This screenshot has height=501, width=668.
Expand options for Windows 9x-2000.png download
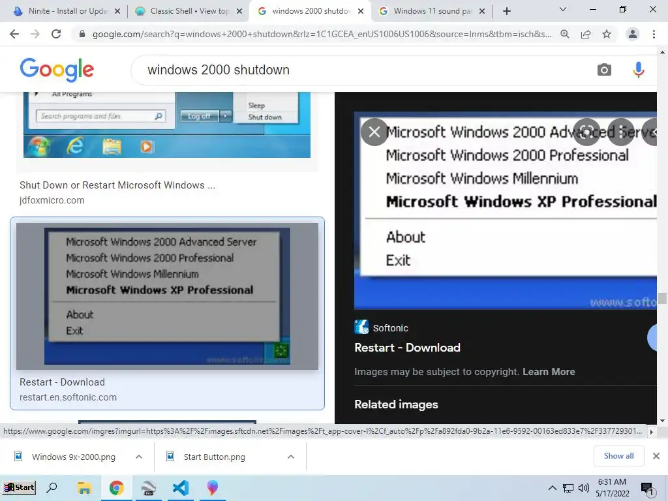139,457
